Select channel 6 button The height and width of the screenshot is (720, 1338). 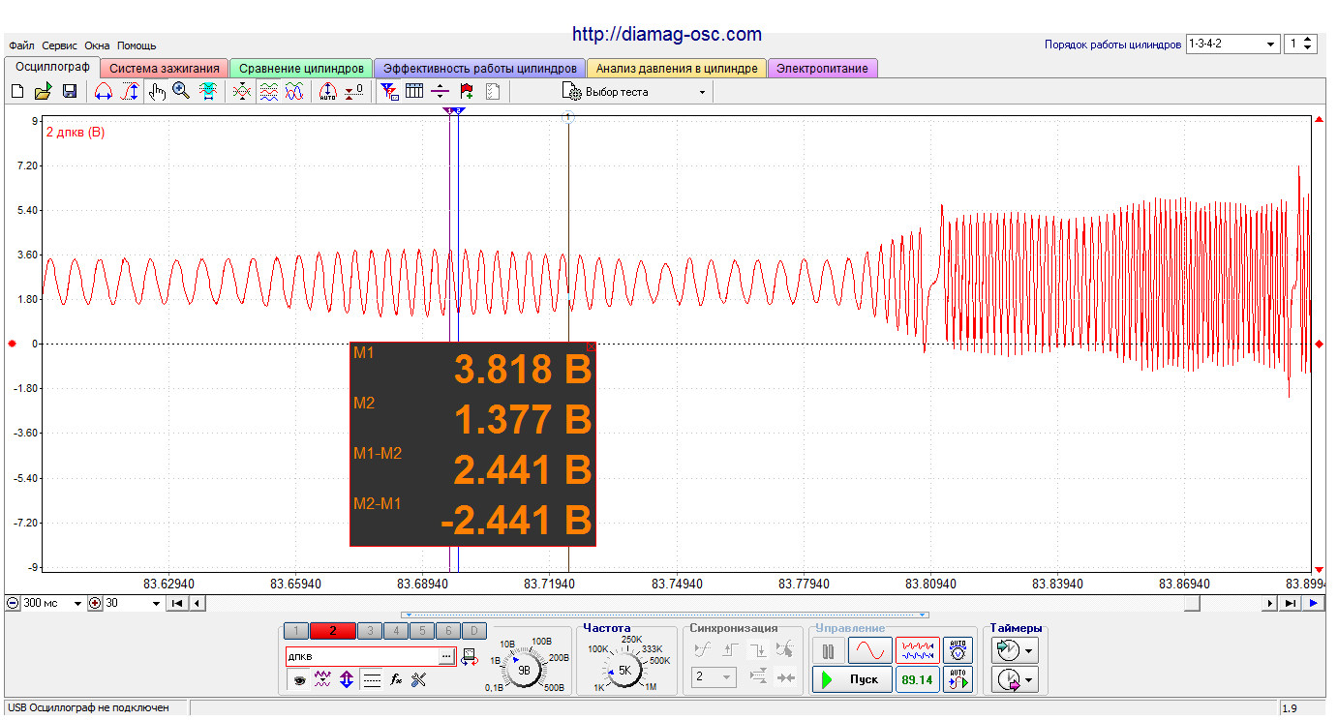[x=447, y=631]
